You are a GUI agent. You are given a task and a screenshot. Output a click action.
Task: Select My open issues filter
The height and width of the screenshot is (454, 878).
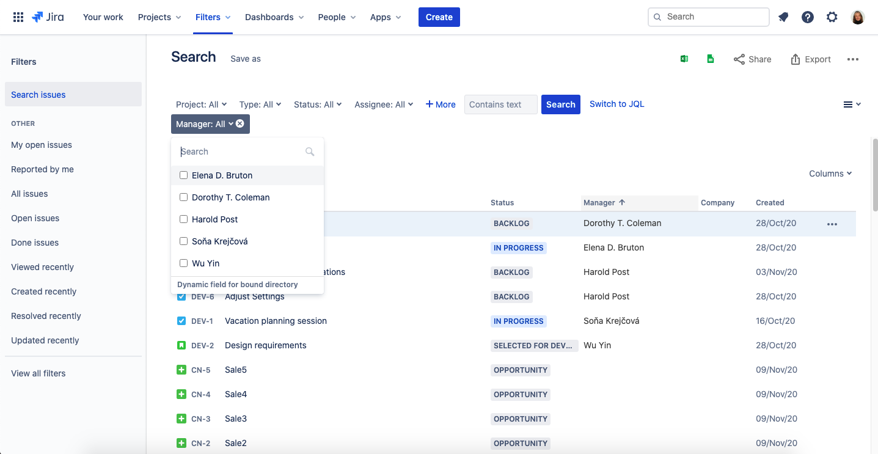click(x=42, y=145)
